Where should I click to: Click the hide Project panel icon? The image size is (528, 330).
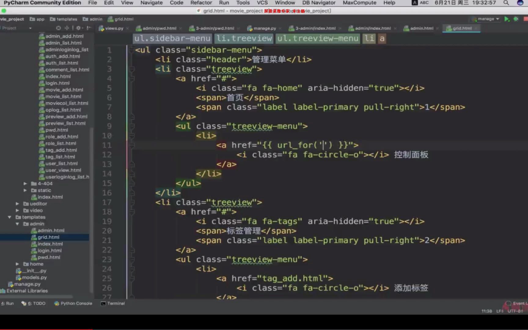click(x=89, y=28)
